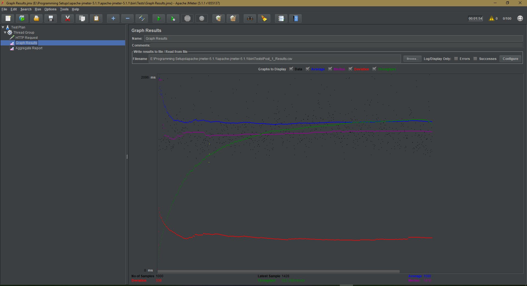
Task: Click the Shutdown test icon
Action: point(202,18)
